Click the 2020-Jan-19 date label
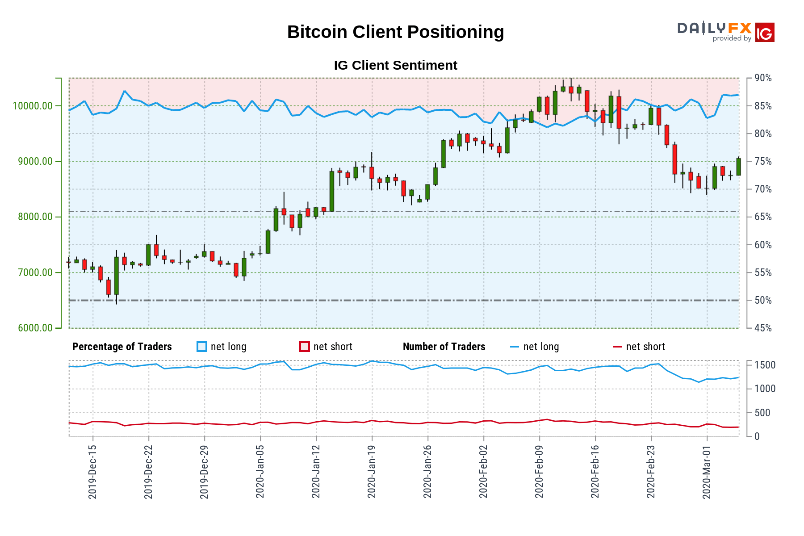This screenshot has height=536, width=804. pyautogui.click(x=372, y=472)
